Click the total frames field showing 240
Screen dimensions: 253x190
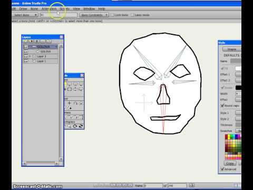click(x=177, y=185)
